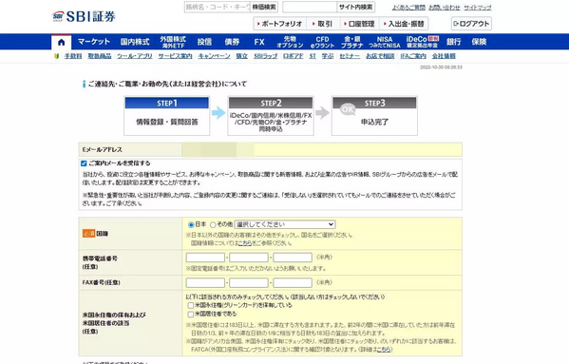Open the 会社情報 link

444,56
